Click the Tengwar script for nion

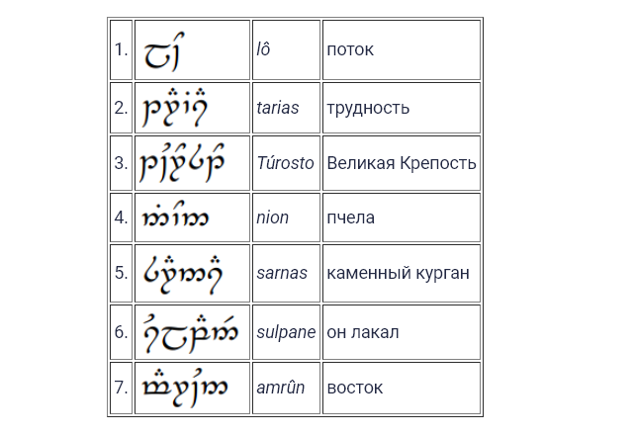175,215
